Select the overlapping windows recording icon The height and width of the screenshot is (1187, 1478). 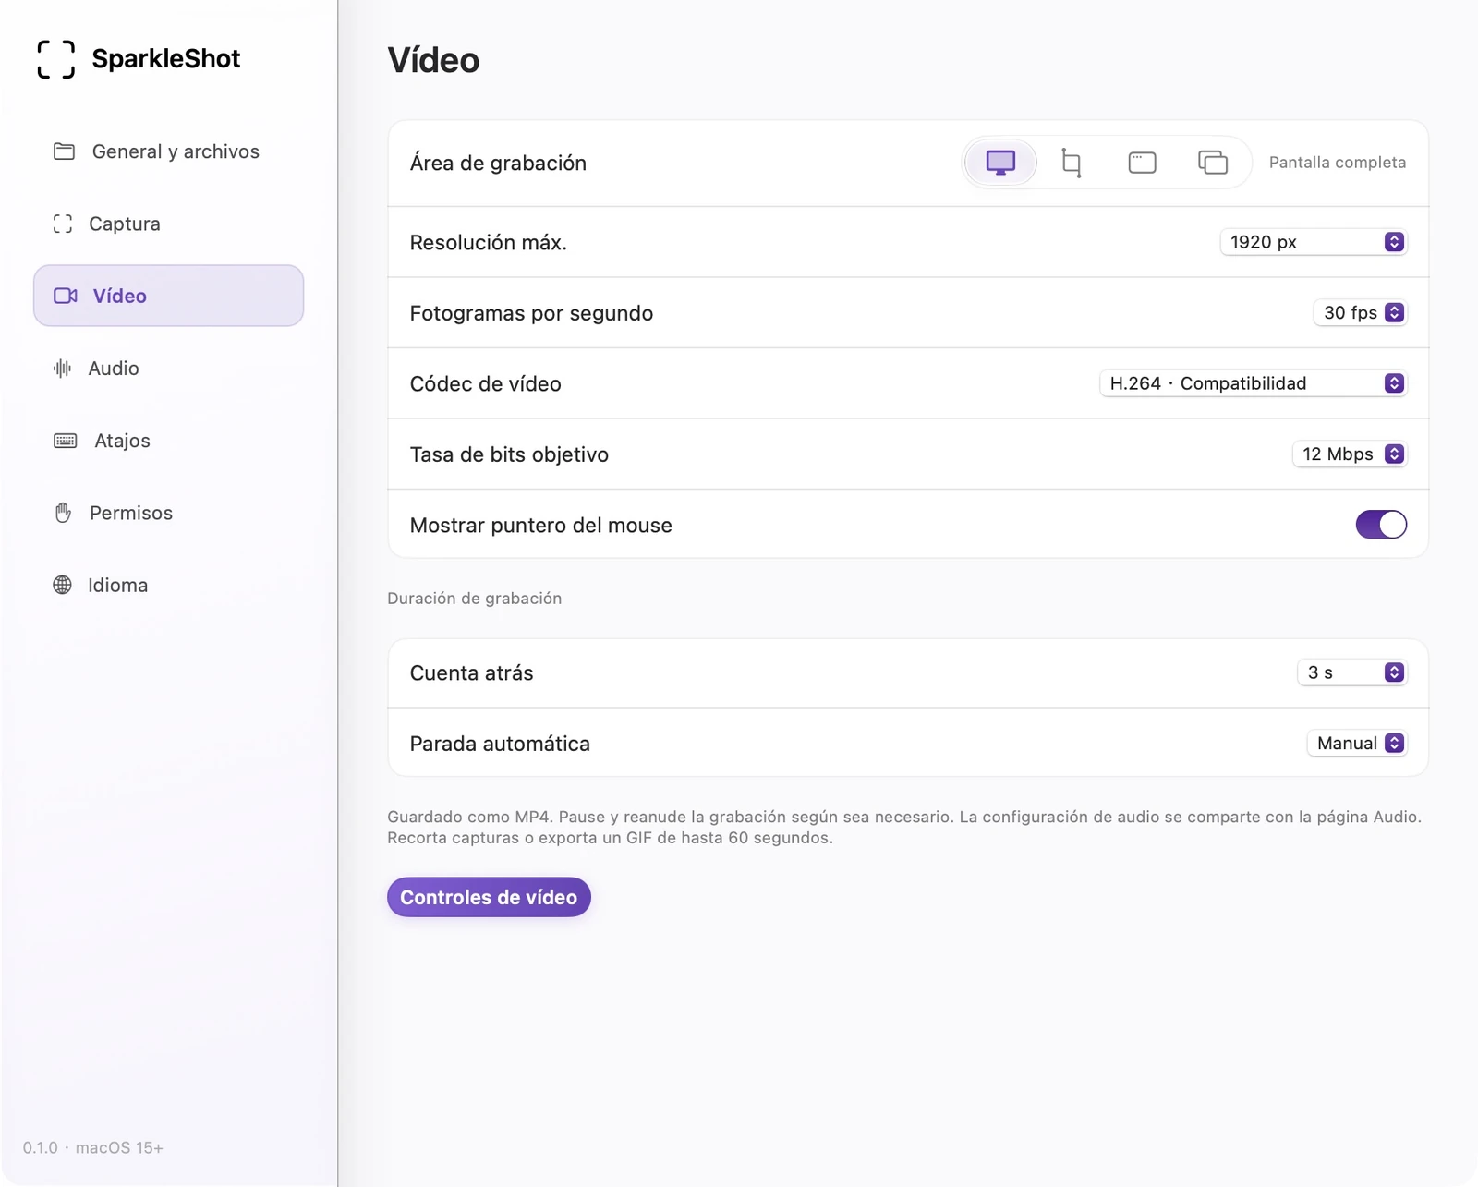click(x=1213, y=163)
